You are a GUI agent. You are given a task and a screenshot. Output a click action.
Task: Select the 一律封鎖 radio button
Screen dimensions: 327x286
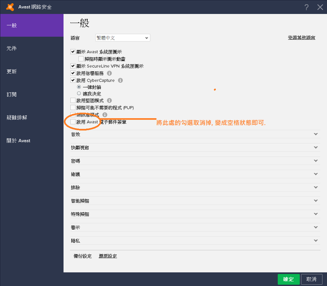(x=79, y=87)
